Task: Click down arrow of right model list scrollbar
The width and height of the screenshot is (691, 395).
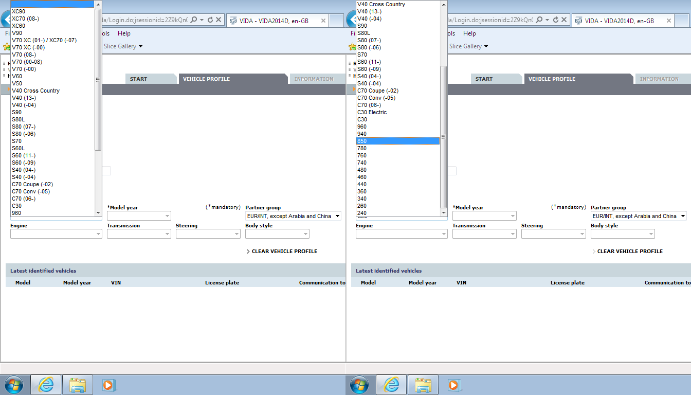Action: [x=444, y=212]
